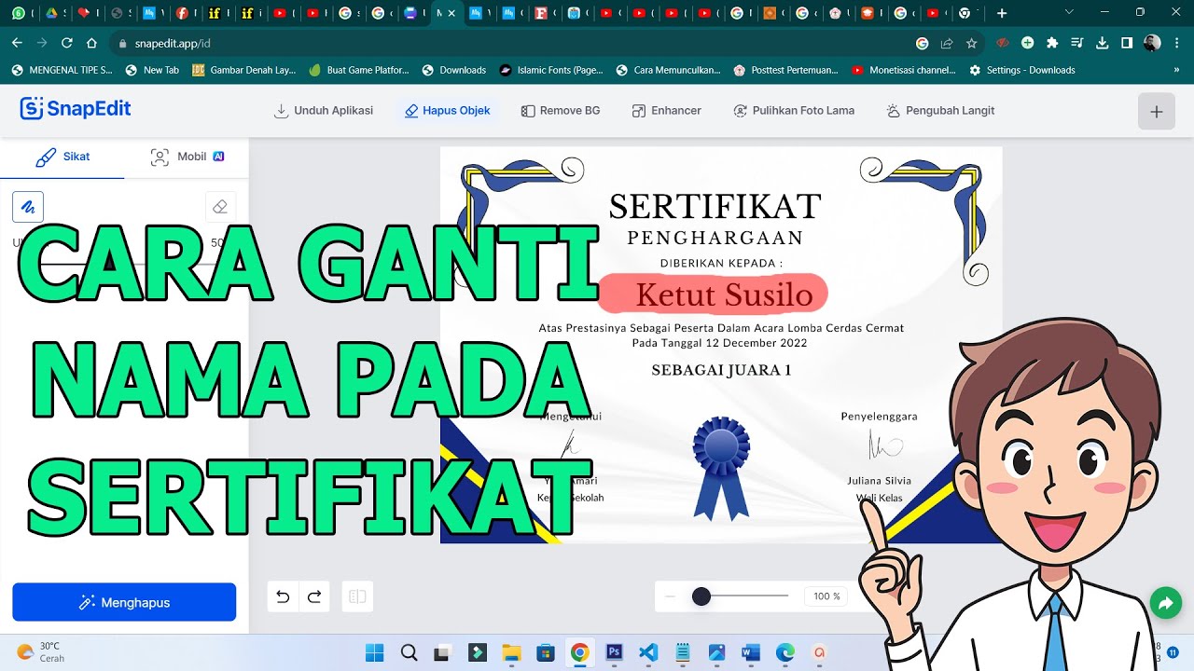1194x671 pixels.
Task: Click the 100 % zoom value
Action: click(826, 596)
